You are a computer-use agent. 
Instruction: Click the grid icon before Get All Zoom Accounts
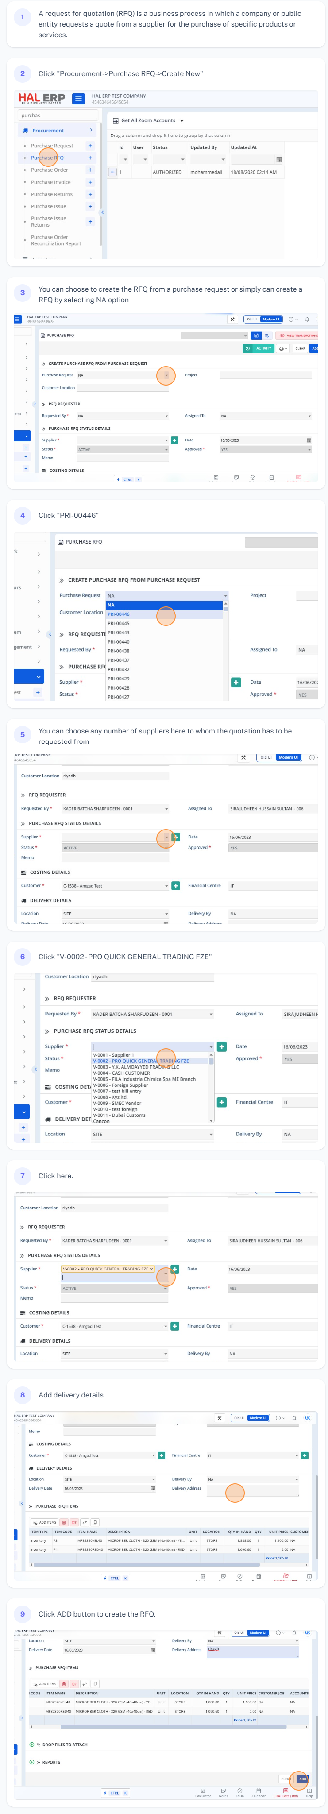coord(116,120)
